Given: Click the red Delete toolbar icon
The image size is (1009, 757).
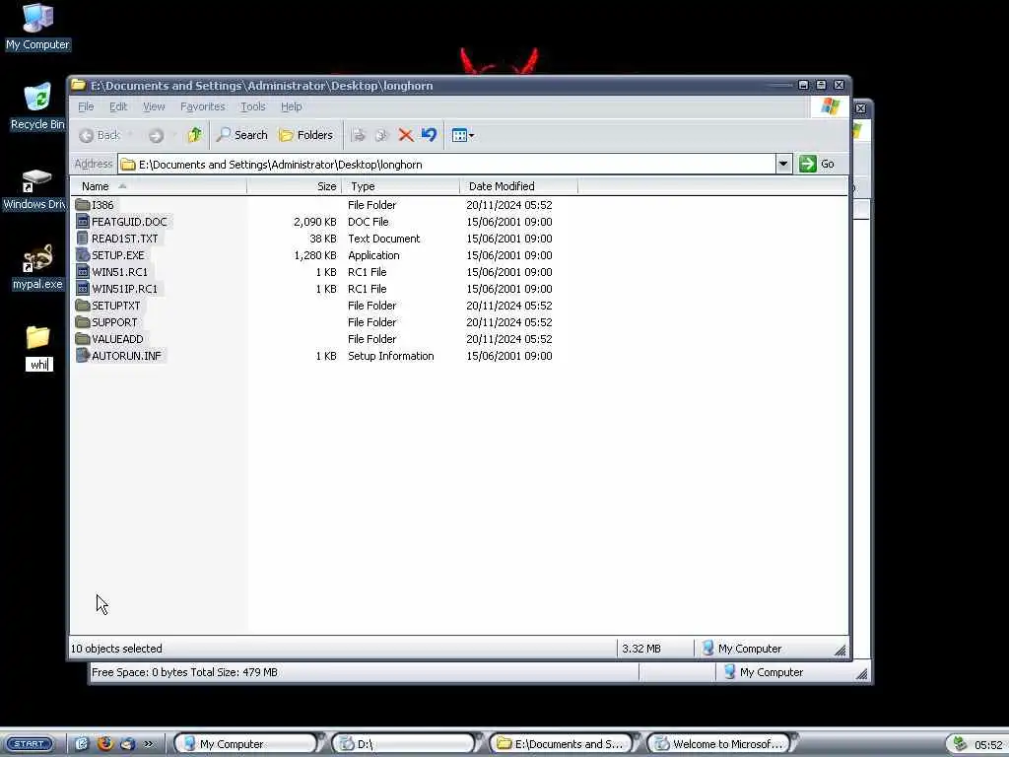Looking at the screenshot, I should pyautogui.click(x=405, y=134).
